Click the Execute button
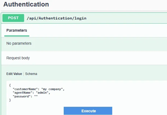Viewport: 167px width, 115px height. 88,111
